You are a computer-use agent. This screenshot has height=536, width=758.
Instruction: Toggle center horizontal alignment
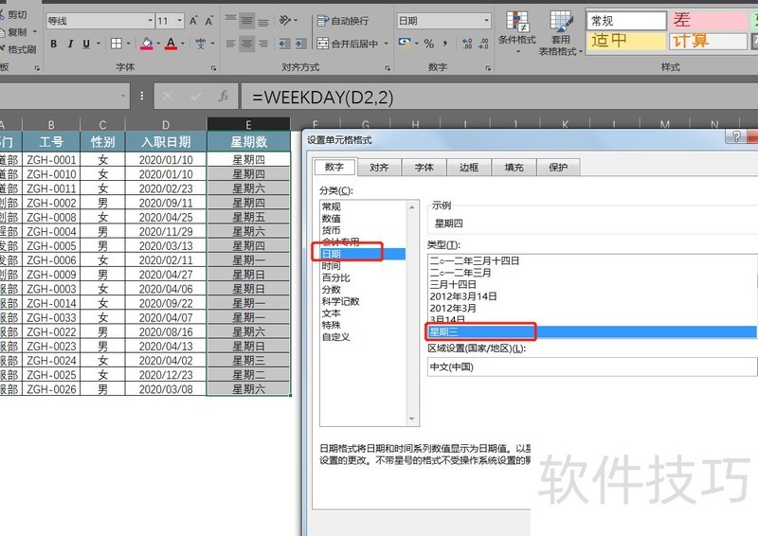point(247,44)
